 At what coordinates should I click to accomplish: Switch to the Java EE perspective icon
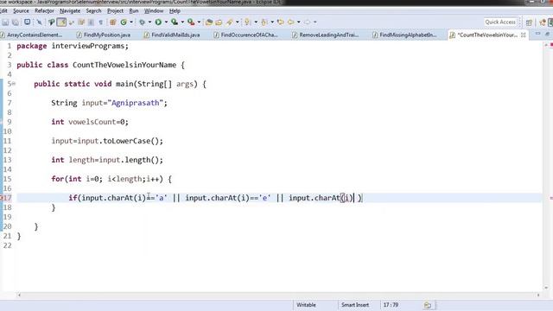543,22
